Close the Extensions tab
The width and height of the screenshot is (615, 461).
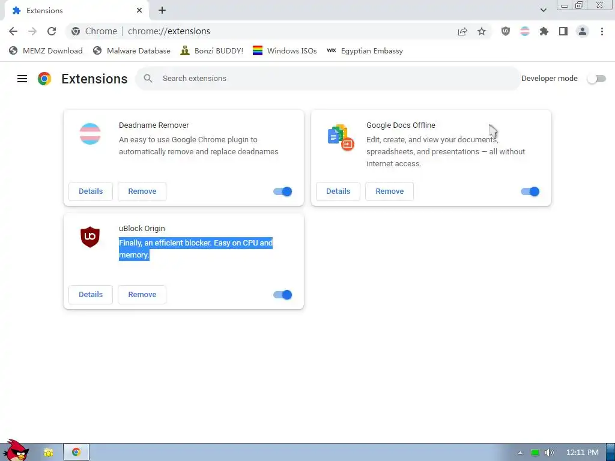click(x=139, y=11)
